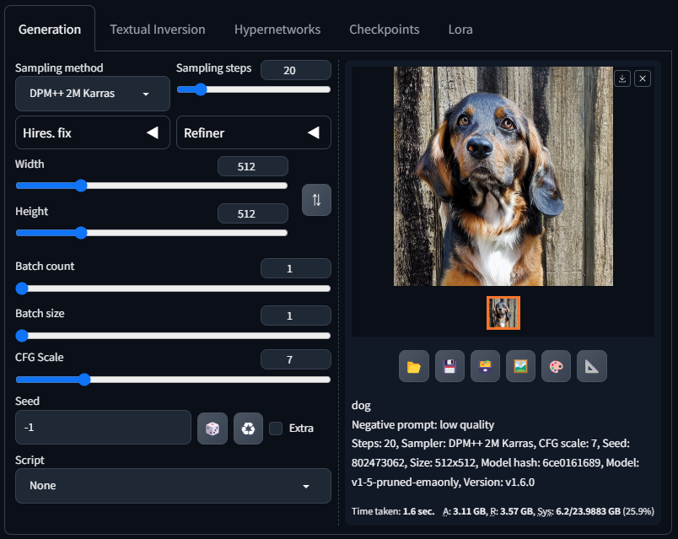This screenshot has height=539, width=678.
Task: Click the Batch size slider
Action: pos(173,335)
